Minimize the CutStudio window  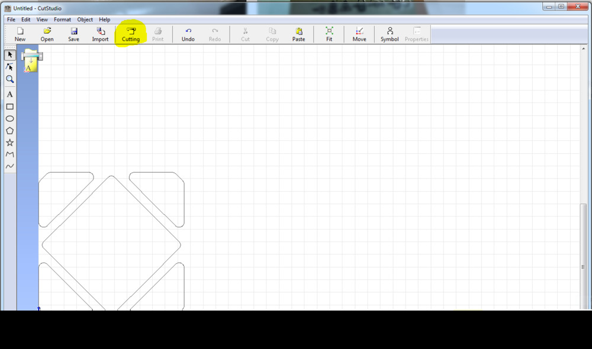[x=549, y=7]
